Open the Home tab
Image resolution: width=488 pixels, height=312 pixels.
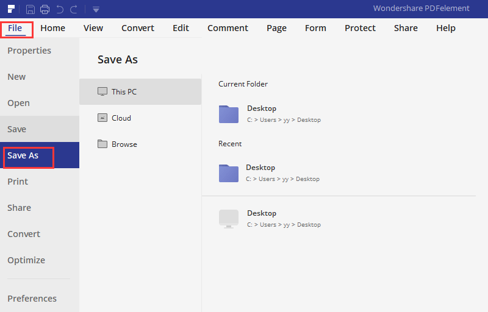[52, 28]
